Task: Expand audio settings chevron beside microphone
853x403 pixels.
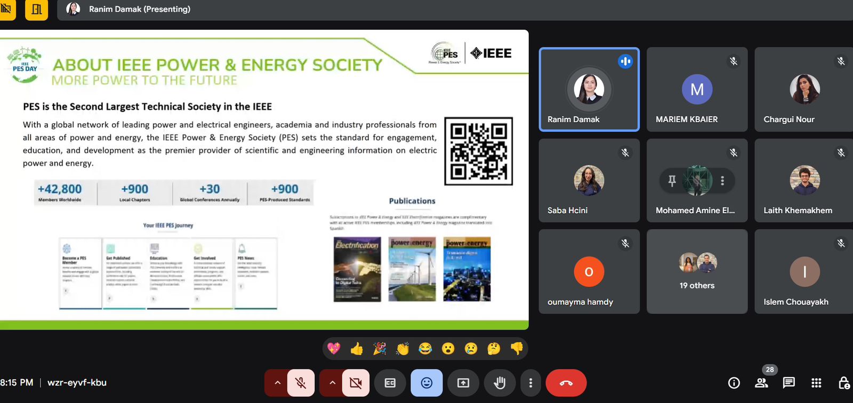Action: [277, 383]
